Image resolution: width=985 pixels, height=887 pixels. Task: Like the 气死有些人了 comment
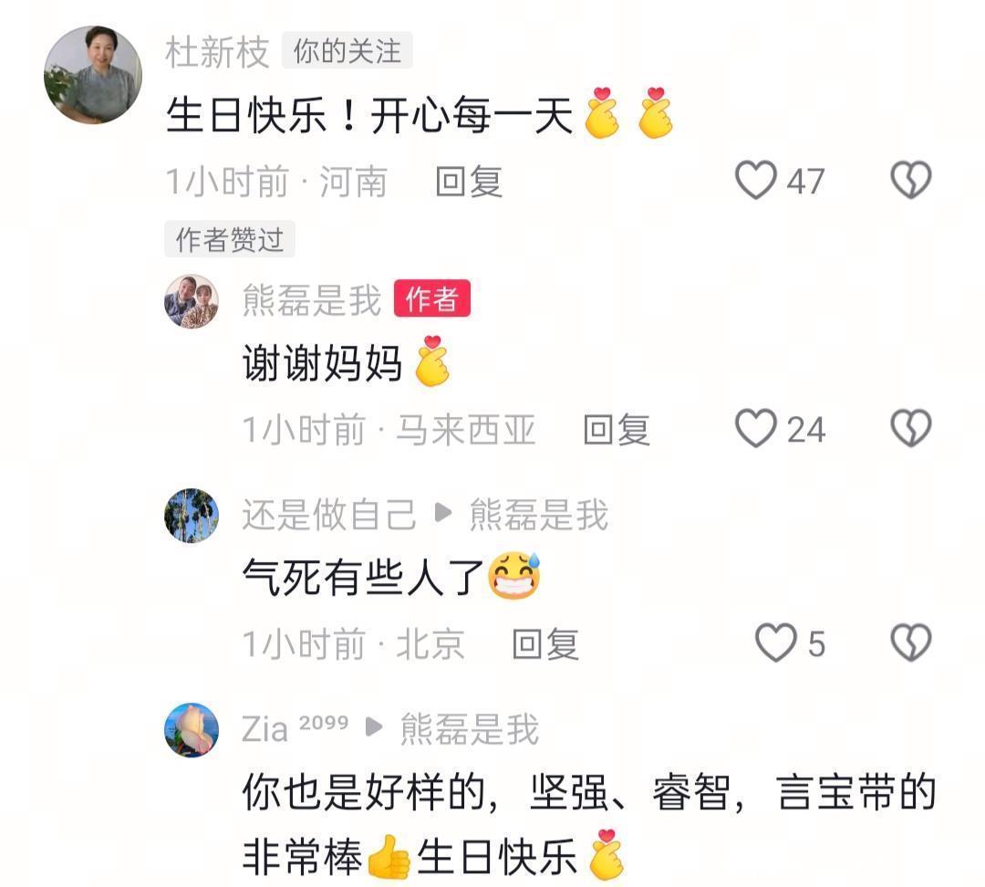776,643
